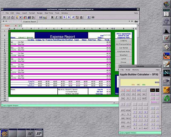Click the sin key on calculator
This screenshot has height=137, width=171.
point(133,94)
